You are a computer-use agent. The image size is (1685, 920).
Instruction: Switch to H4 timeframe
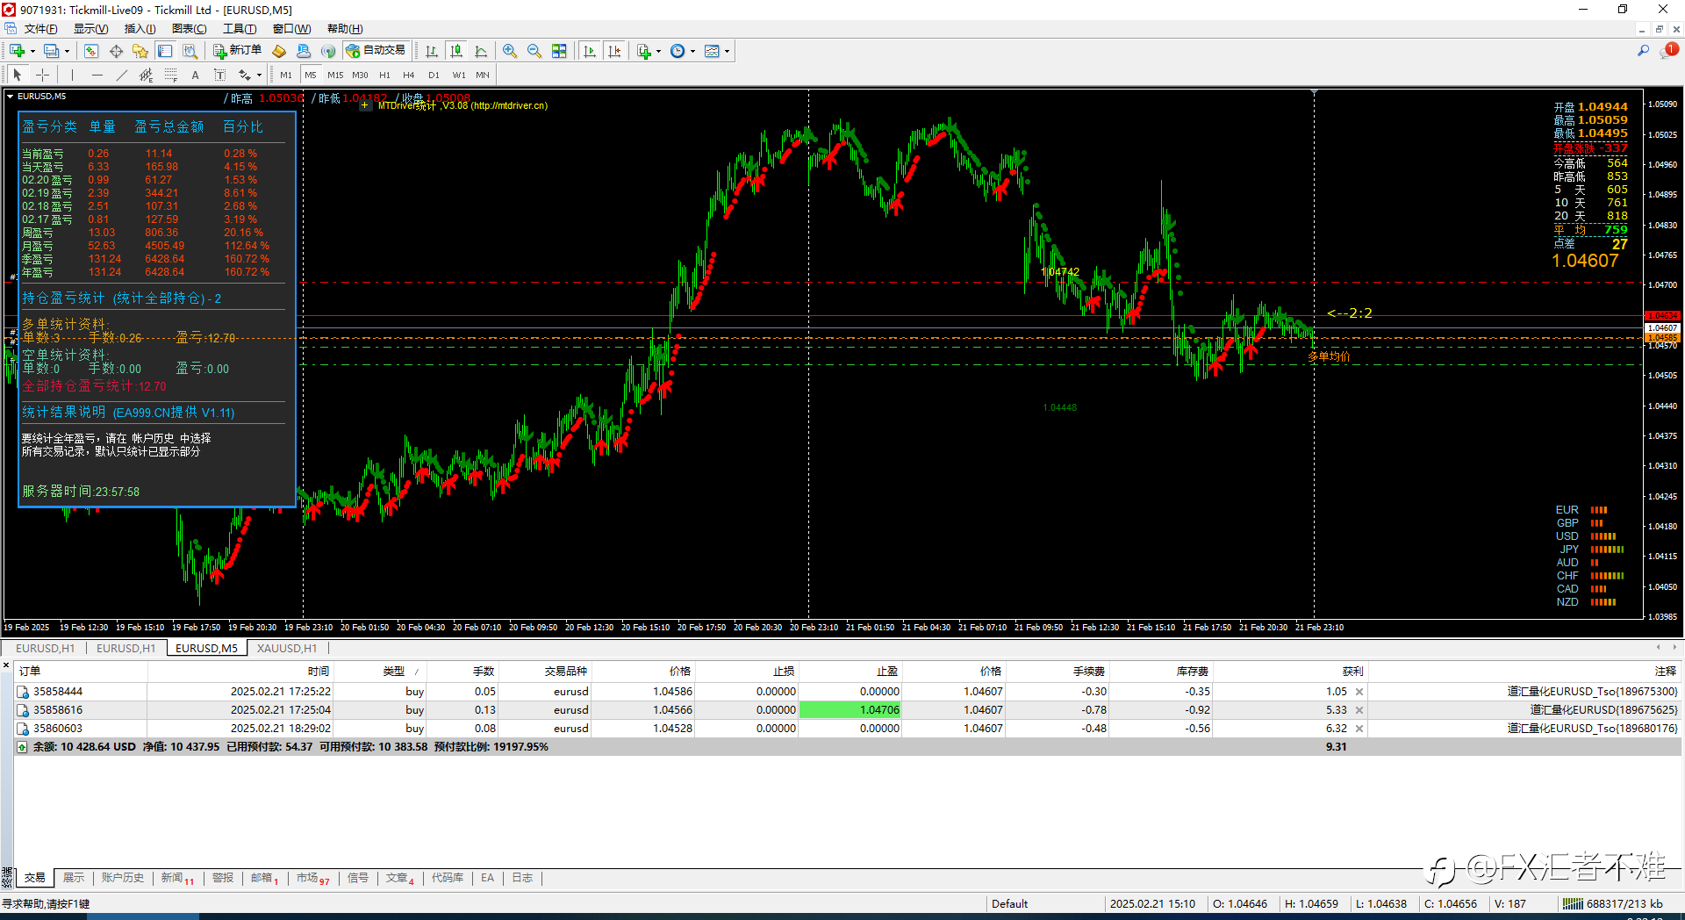409,75
